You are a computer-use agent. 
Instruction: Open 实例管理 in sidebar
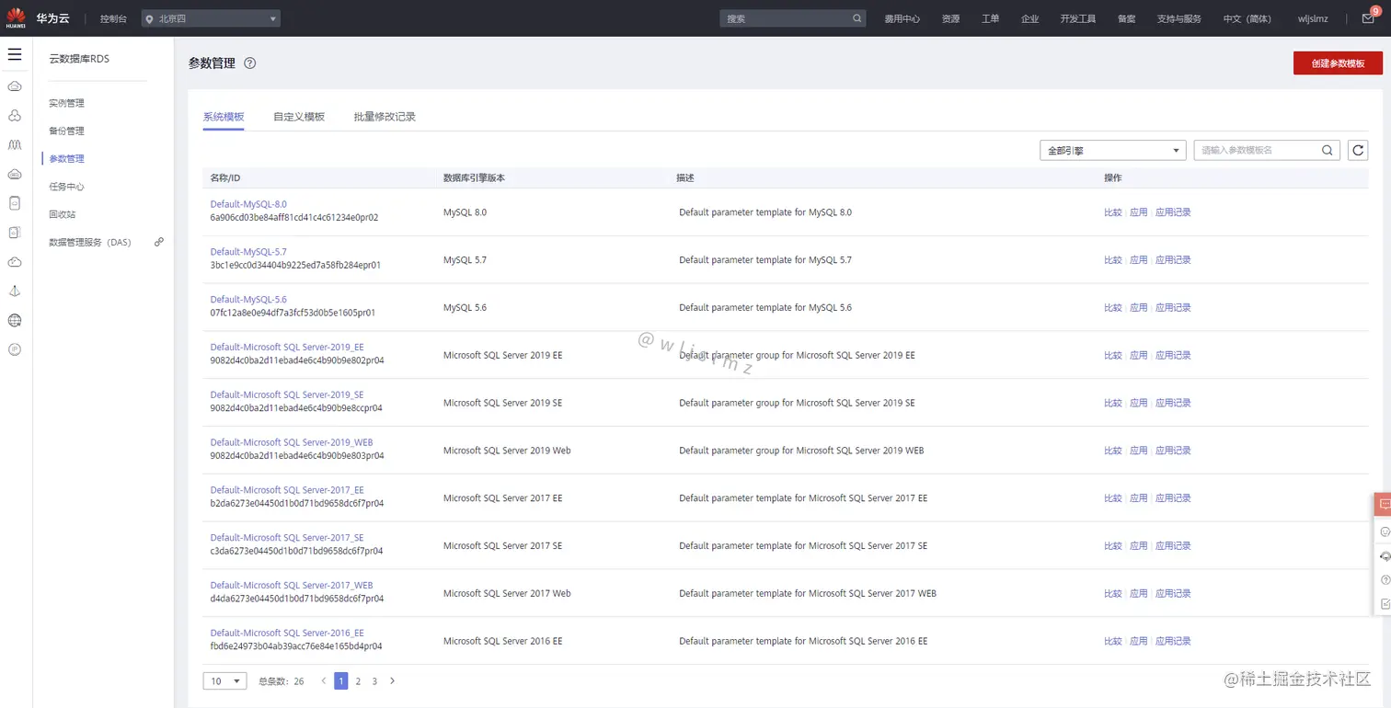coord(66,103)
